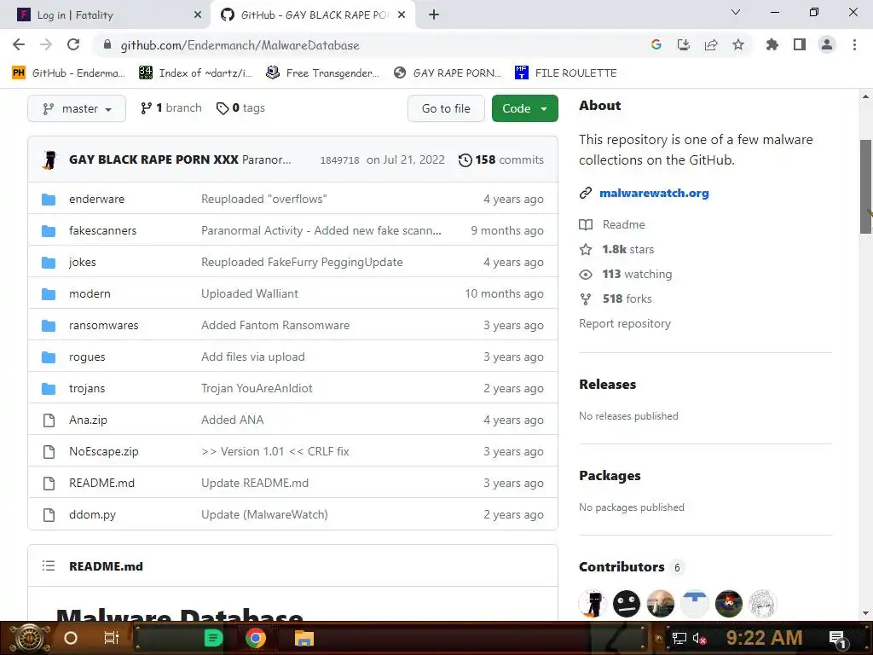This screenshot has width=873, height=655.
Task: Launch Chrome from the taskbar
Action: (256, 638)
